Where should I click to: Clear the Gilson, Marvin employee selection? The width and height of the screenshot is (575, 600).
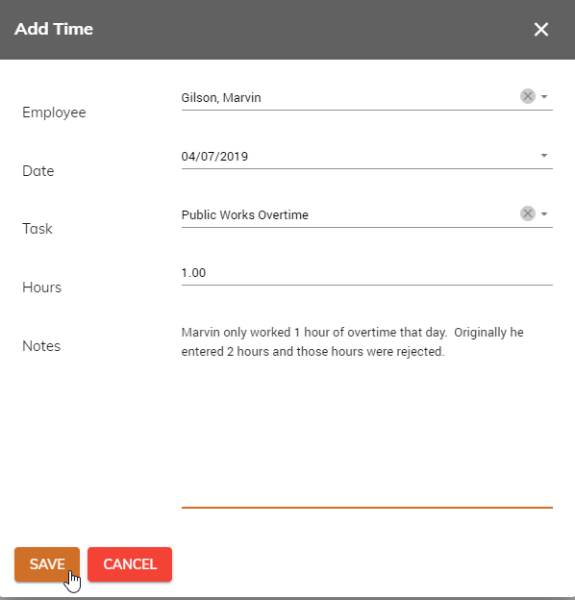(528, 96)
